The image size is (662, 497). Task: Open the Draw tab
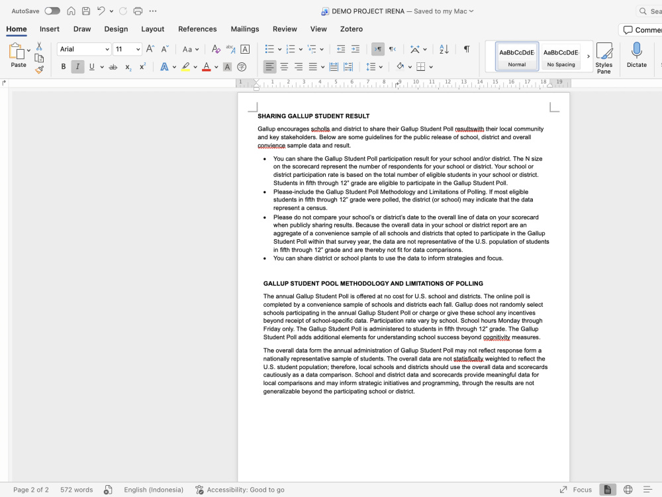82,29
